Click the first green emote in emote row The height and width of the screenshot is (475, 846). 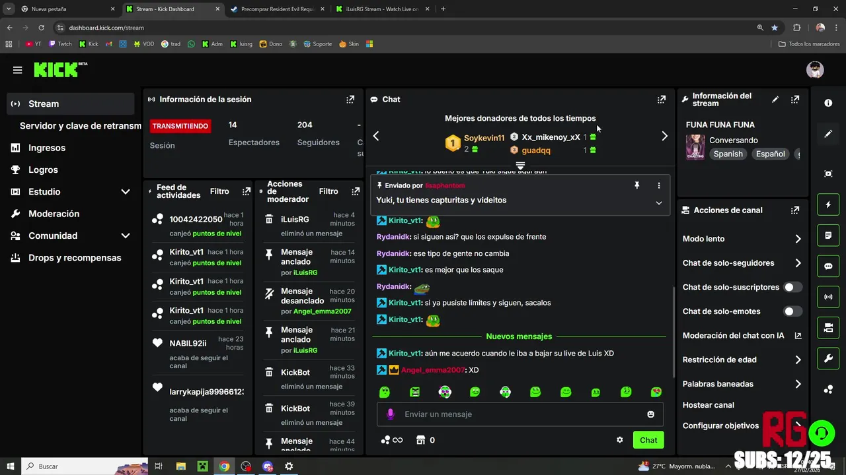coord(385,392)
